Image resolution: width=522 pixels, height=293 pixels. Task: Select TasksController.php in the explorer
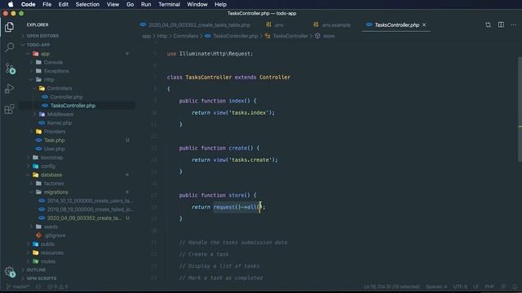73,105
